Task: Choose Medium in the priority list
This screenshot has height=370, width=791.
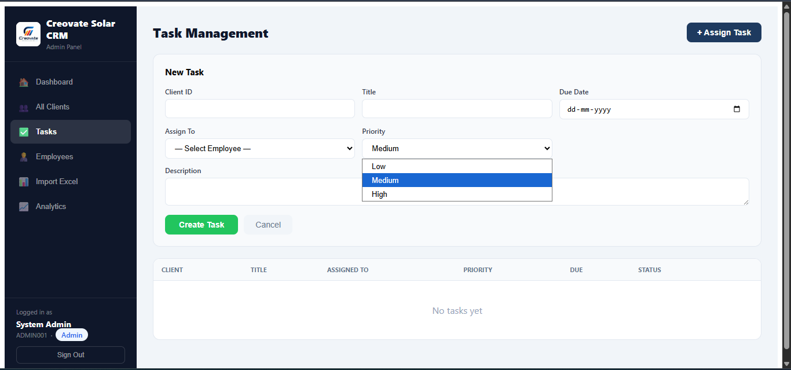Action: pos(457,180)
